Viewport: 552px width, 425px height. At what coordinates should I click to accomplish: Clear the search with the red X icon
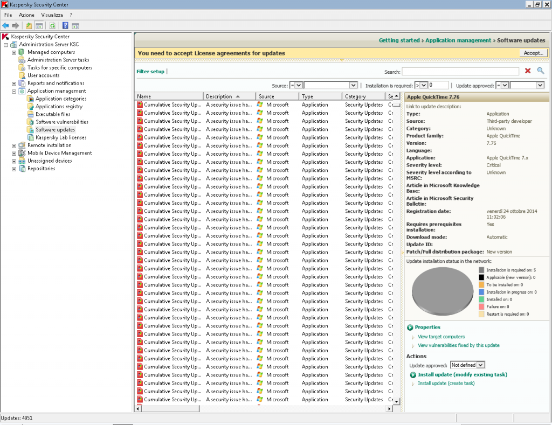(528, 71)
